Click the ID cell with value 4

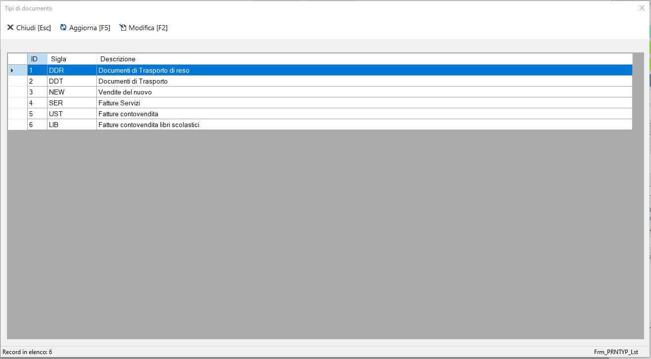coord(37,103)
